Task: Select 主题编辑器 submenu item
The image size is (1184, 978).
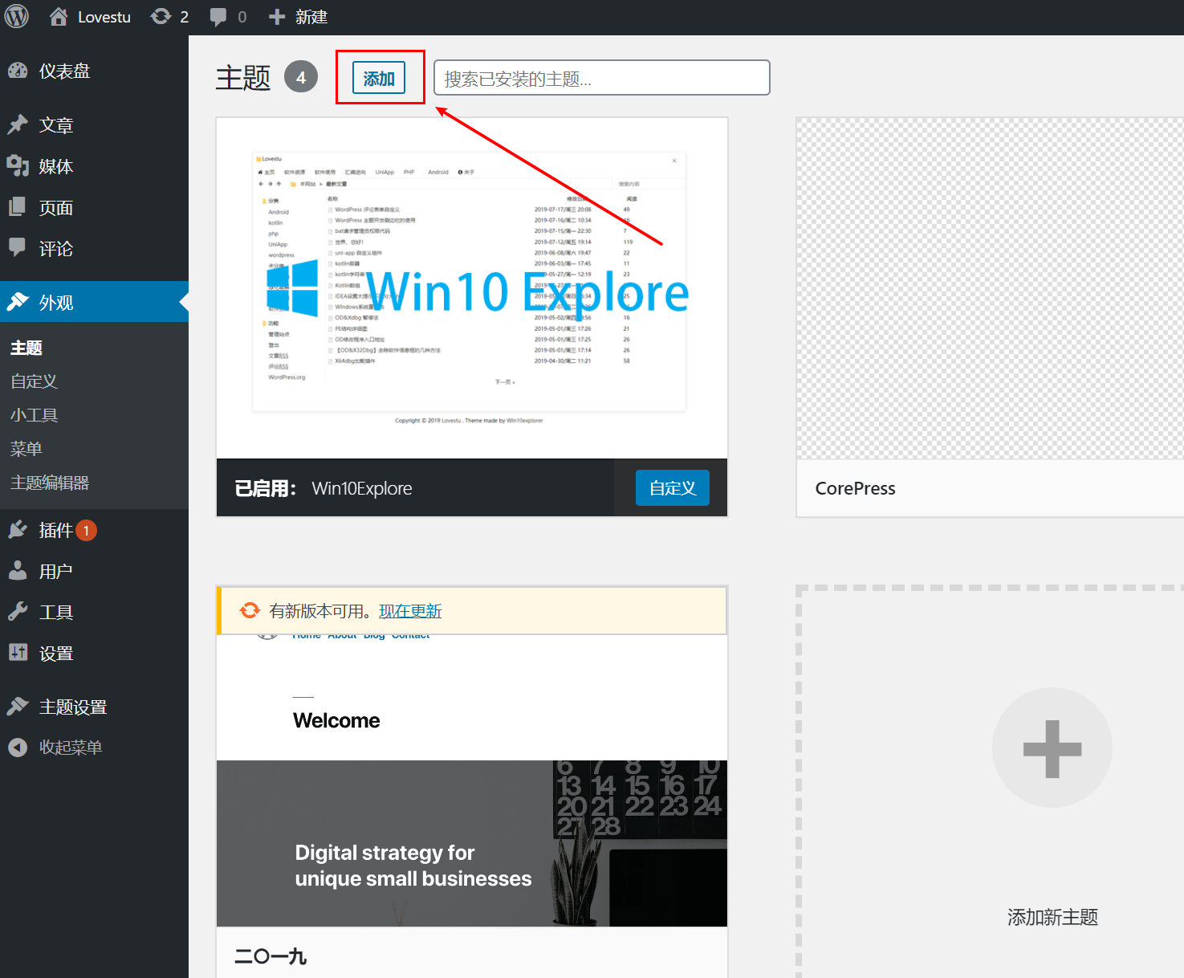Action: coord(50,483)
